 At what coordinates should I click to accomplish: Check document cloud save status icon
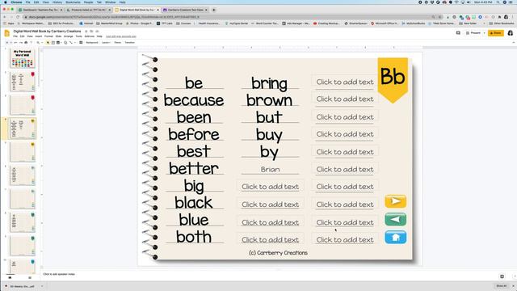coord(97,32)
